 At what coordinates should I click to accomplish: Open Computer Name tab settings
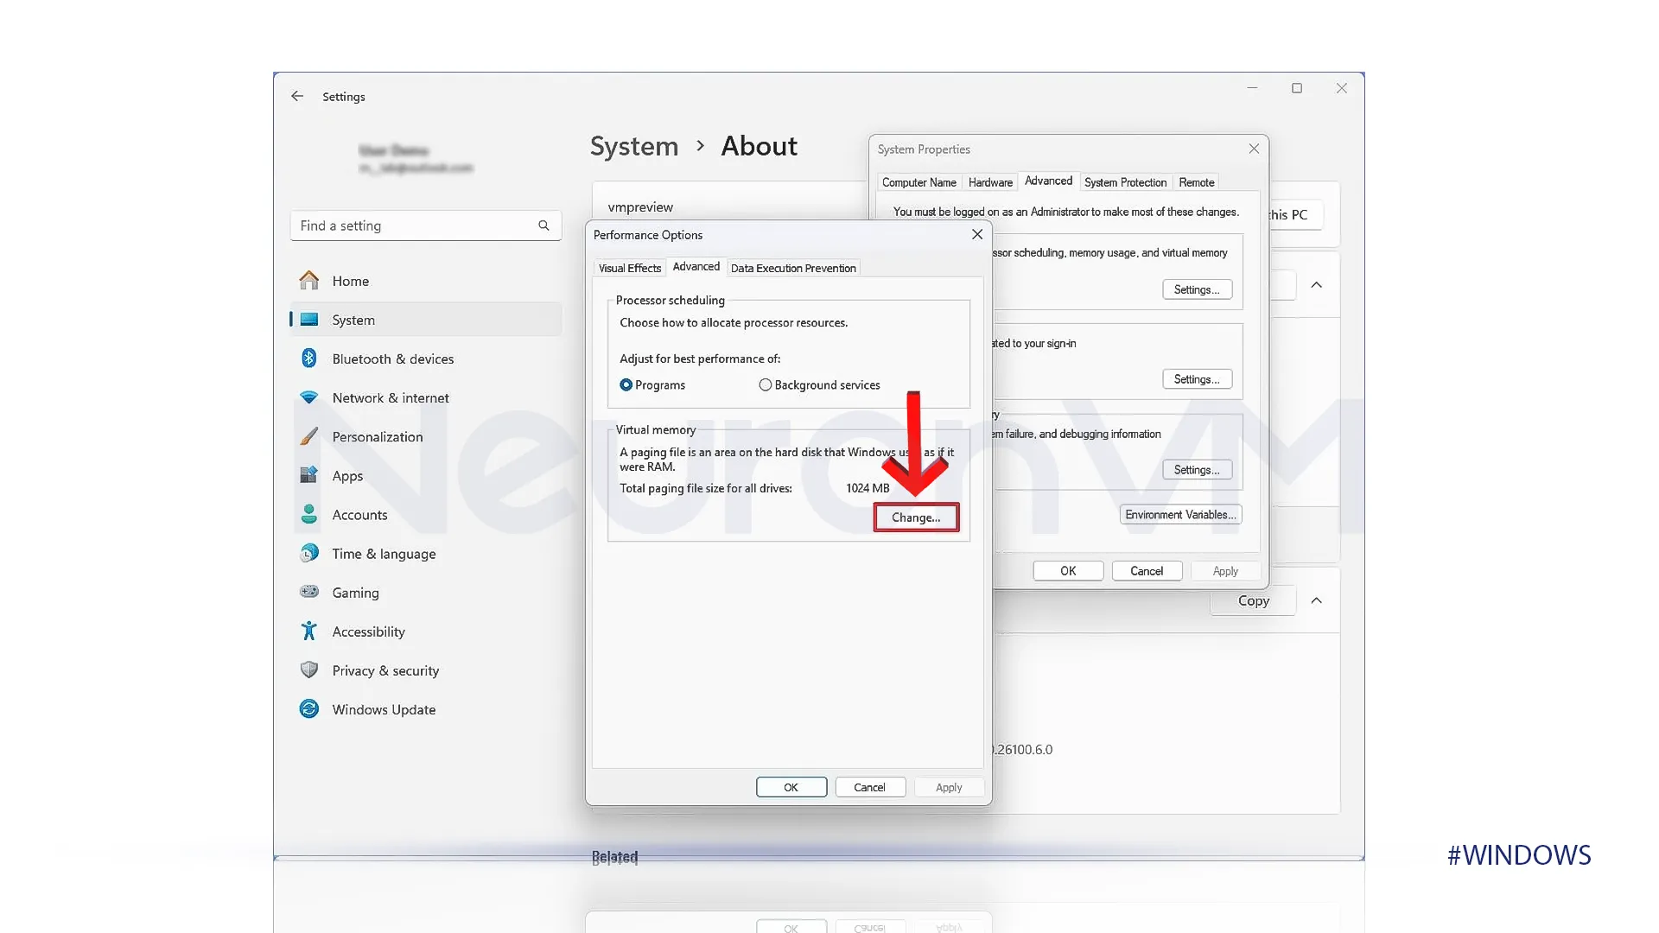click(x=919, y=182)
